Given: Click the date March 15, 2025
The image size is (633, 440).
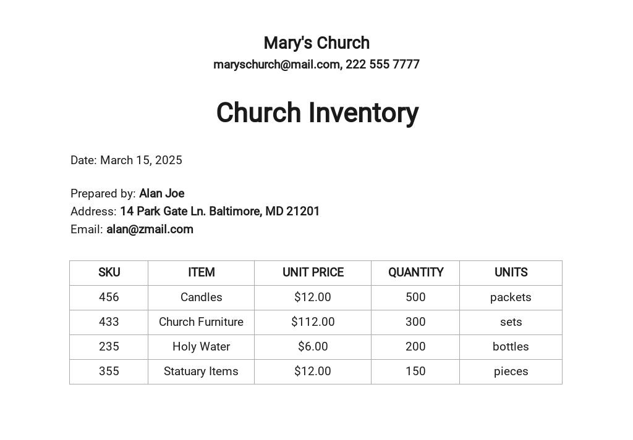Looking at the screenshot, I should 141,160.
